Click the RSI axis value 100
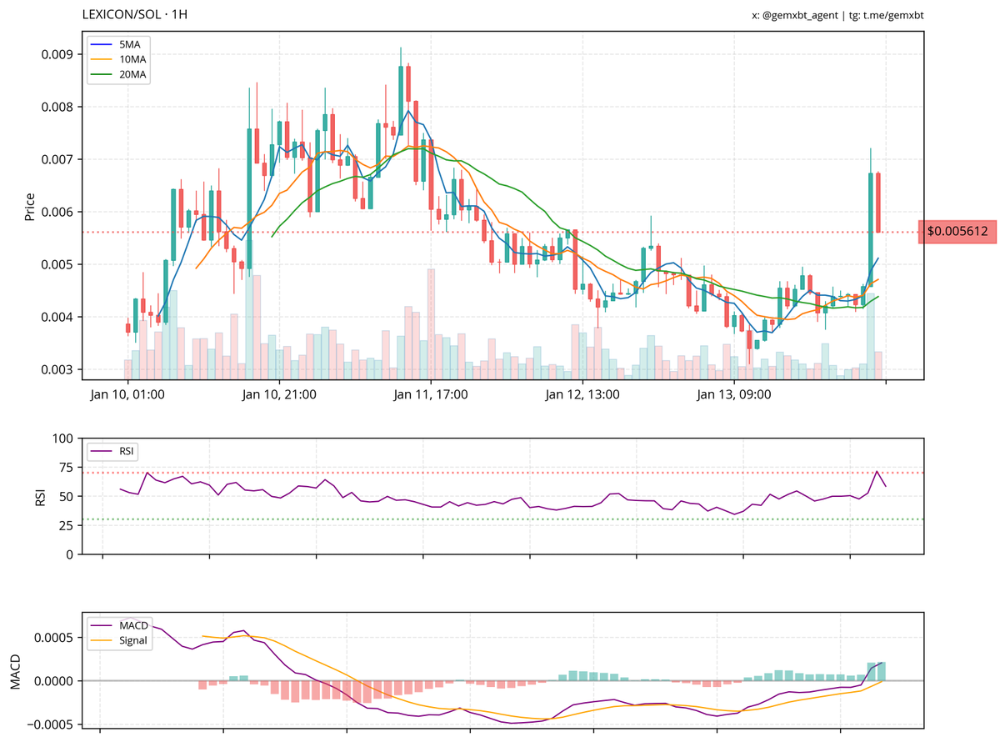Image resolution: width=1000 pixels, height=742 pixels. pyautogui.click(x=62, y=438)
